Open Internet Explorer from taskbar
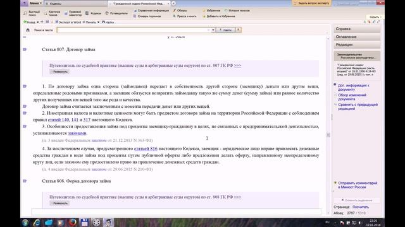 coord(37,223)
